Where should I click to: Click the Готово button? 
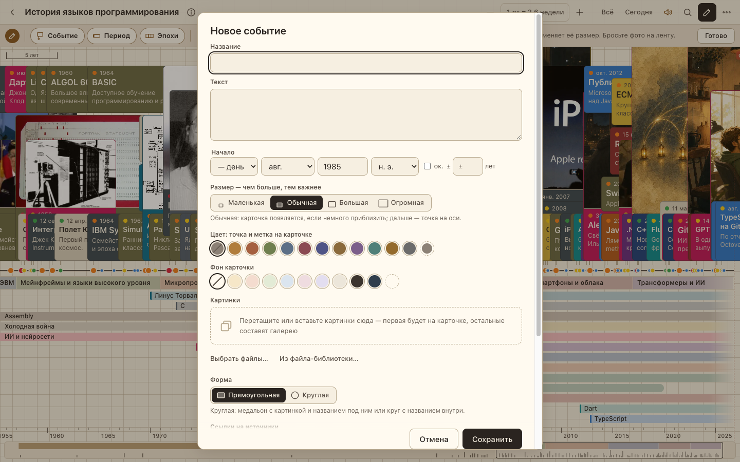[716, 36]
